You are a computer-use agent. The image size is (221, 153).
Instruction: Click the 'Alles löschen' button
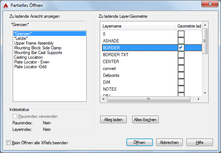145,120
